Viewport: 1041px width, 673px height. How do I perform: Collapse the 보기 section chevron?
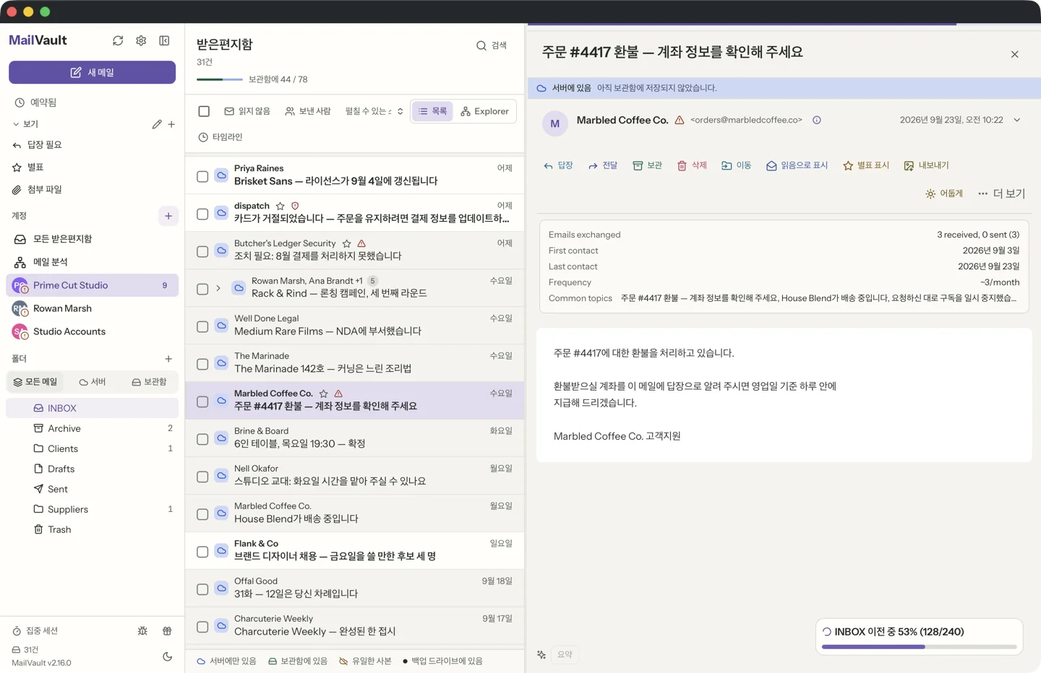click(16, 124)
